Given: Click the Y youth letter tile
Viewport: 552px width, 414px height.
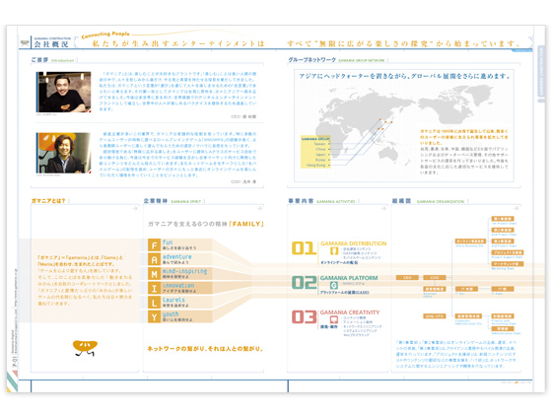Looking at the screenshot, I should [x=154, y=316].
